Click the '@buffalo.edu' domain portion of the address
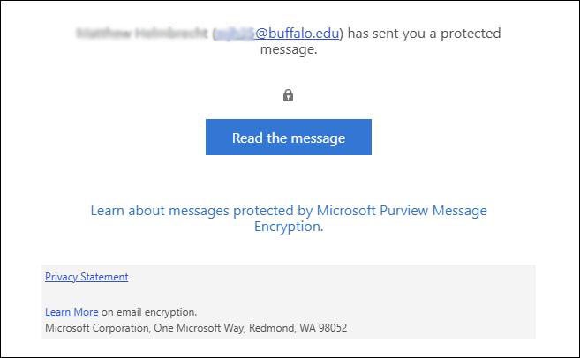This screenshot has width=580, height=358. pos(300,34)
